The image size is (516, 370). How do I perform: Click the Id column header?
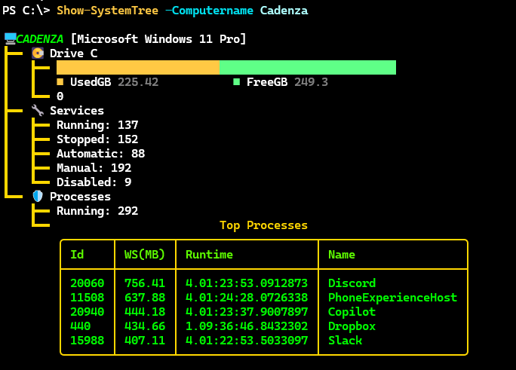click(x=77, y=255)
